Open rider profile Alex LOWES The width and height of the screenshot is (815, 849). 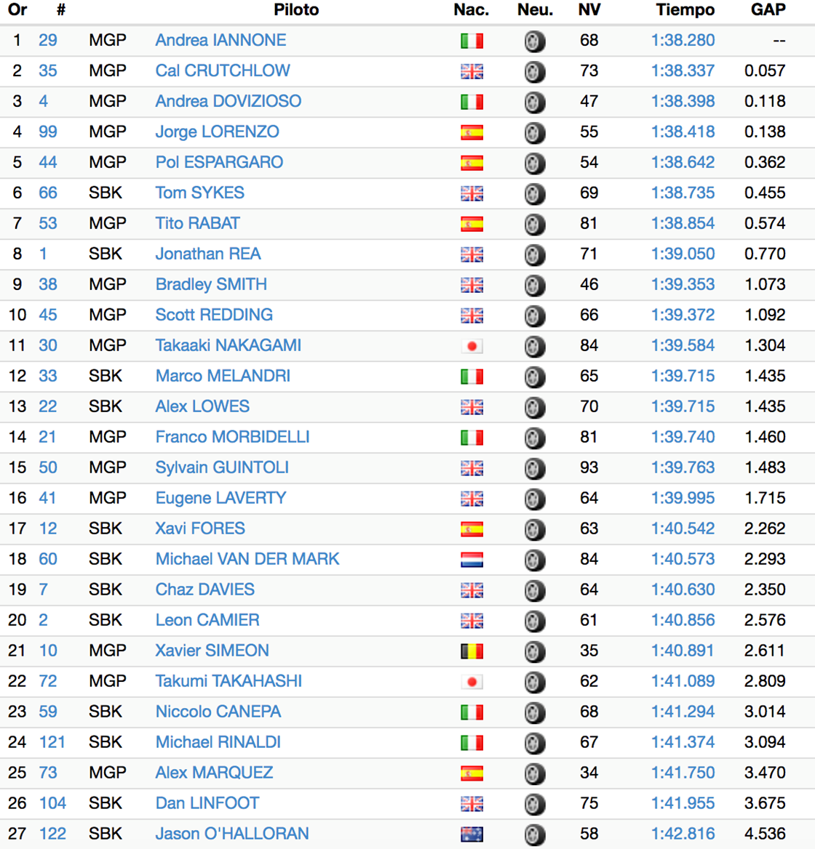coord(203,406)
